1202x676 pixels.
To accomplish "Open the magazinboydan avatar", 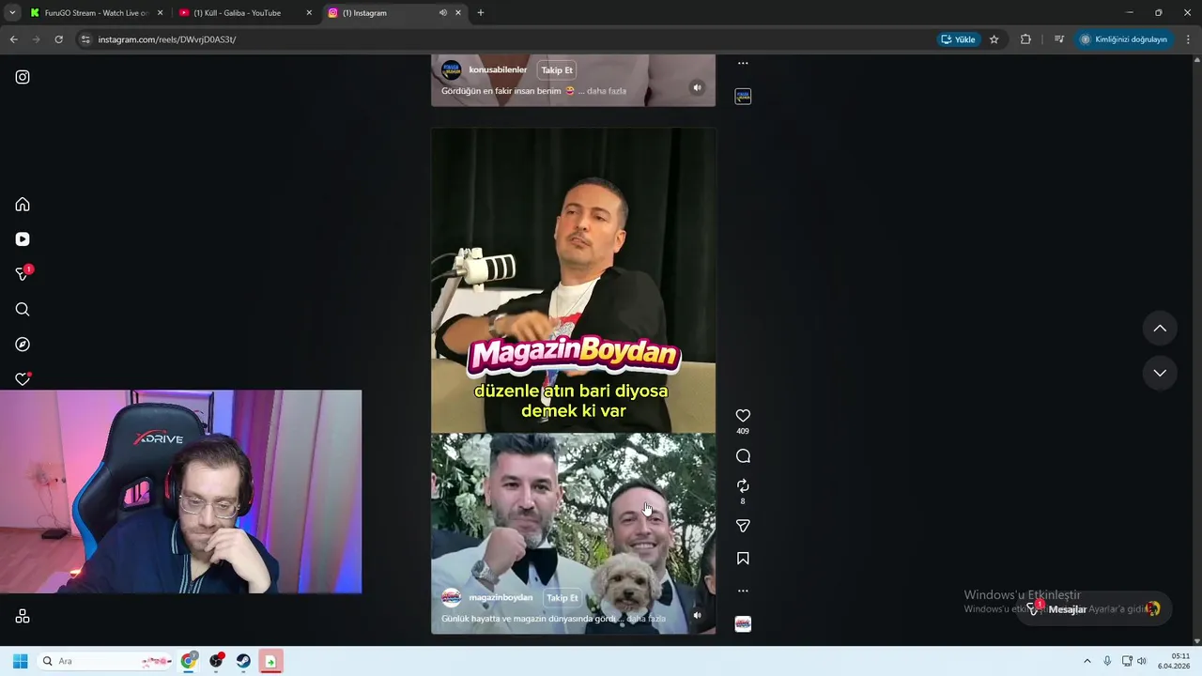I will point(452,598).
